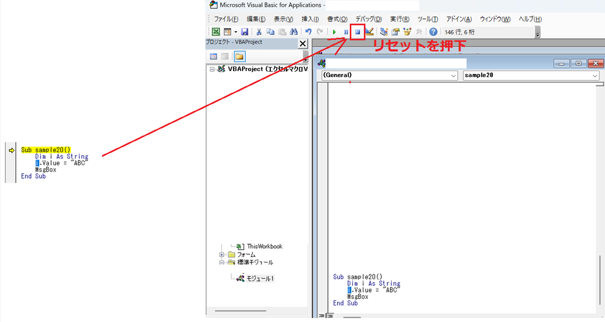Viewport: 605px width, 322px height.
Task: Open the ツール(T) menu
Action: tap(427, 19)
